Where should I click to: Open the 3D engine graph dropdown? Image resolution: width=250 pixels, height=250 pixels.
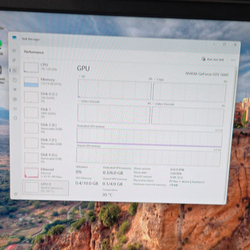pyautogui.click(x=82, y=76)
